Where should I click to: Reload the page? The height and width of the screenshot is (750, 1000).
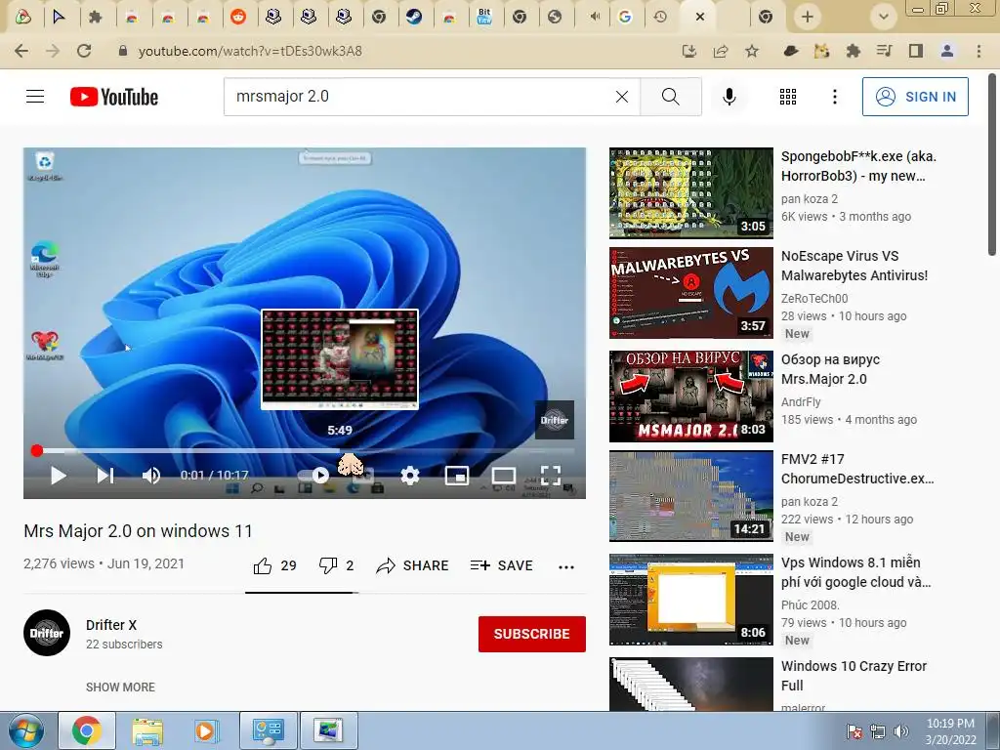point(84,51)
